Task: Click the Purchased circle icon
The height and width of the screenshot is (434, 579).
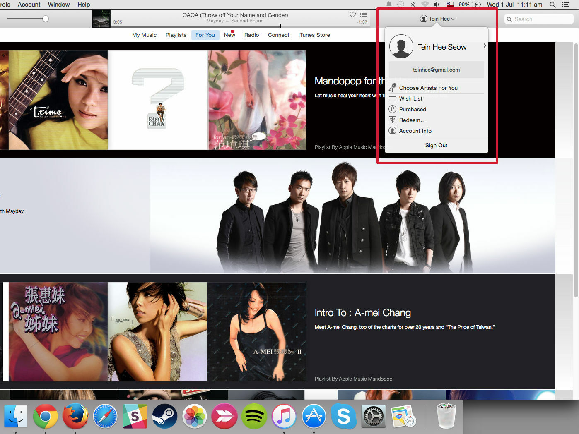Action: pyautogui.click(x=392, y=109)
